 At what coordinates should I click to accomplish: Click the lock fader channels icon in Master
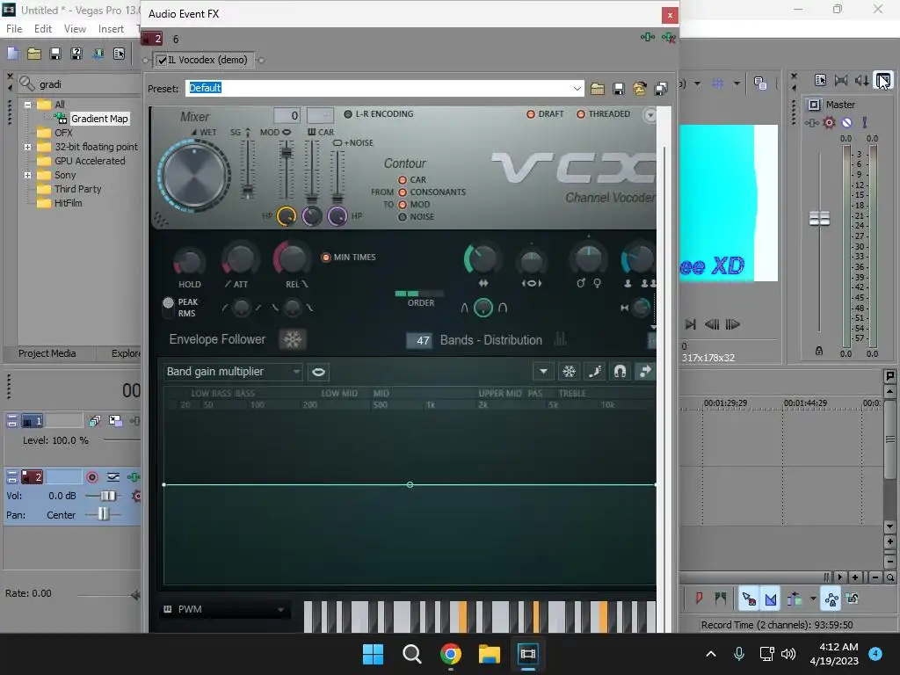coord(819,351)
